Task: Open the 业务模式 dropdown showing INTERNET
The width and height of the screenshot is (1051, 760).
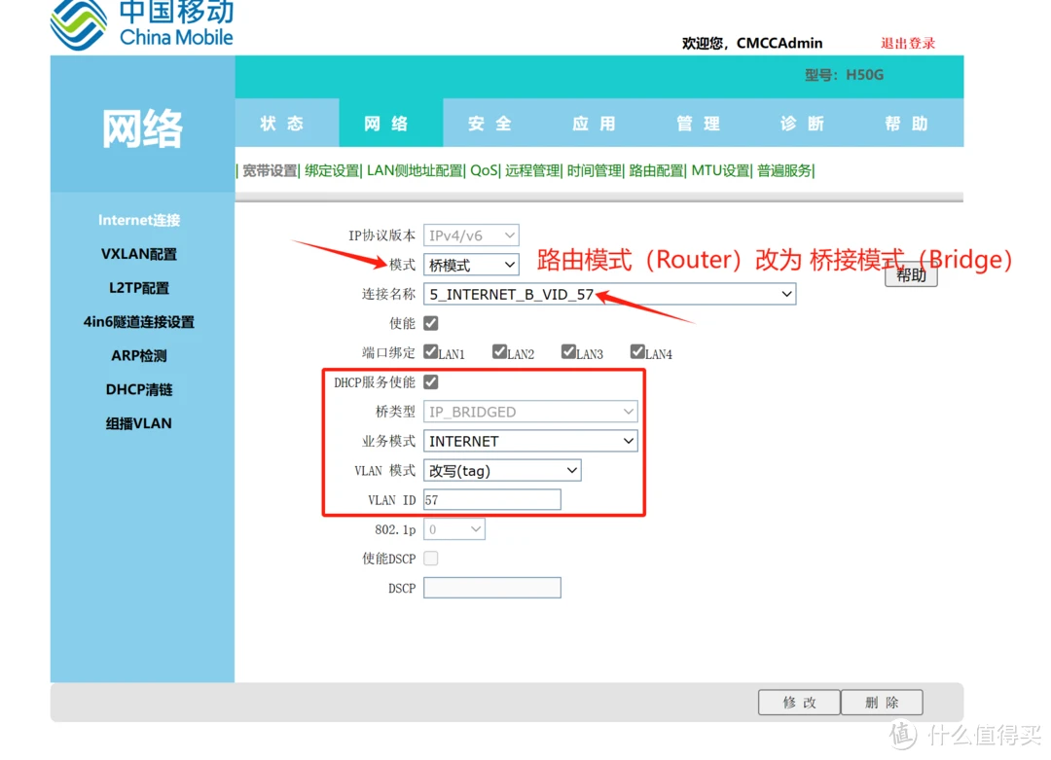Action: (529, 440)
